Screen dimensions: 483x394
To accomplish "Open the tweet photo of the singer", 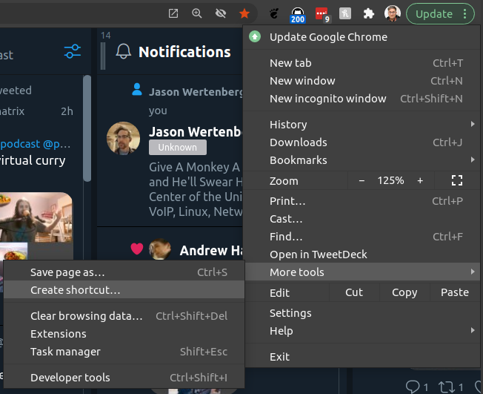I will (36, 217).
